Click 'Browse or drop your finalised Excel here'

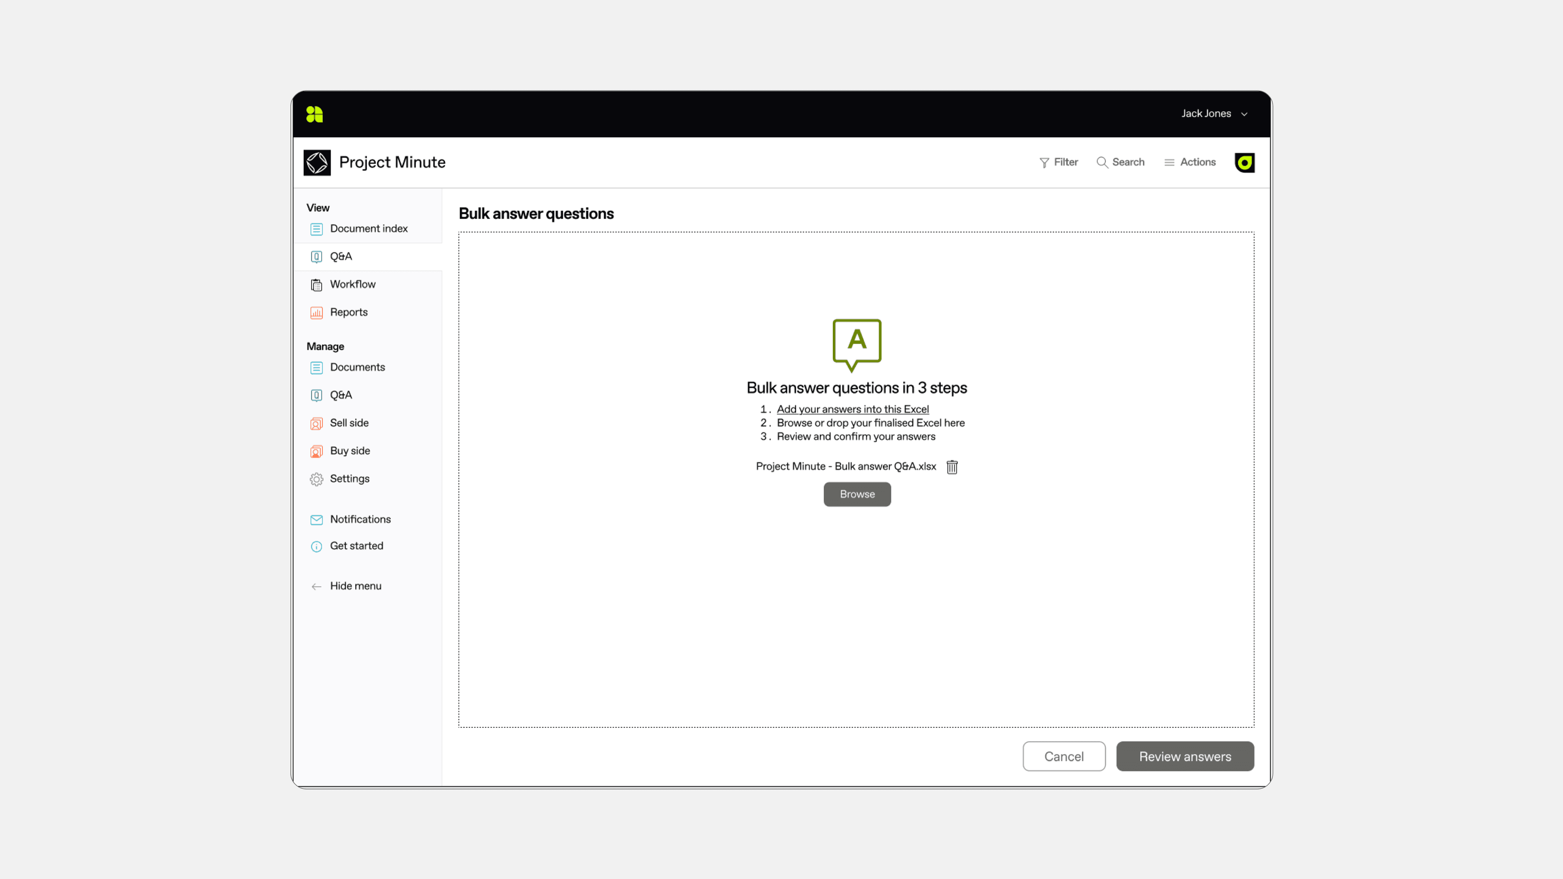(870, 423)
